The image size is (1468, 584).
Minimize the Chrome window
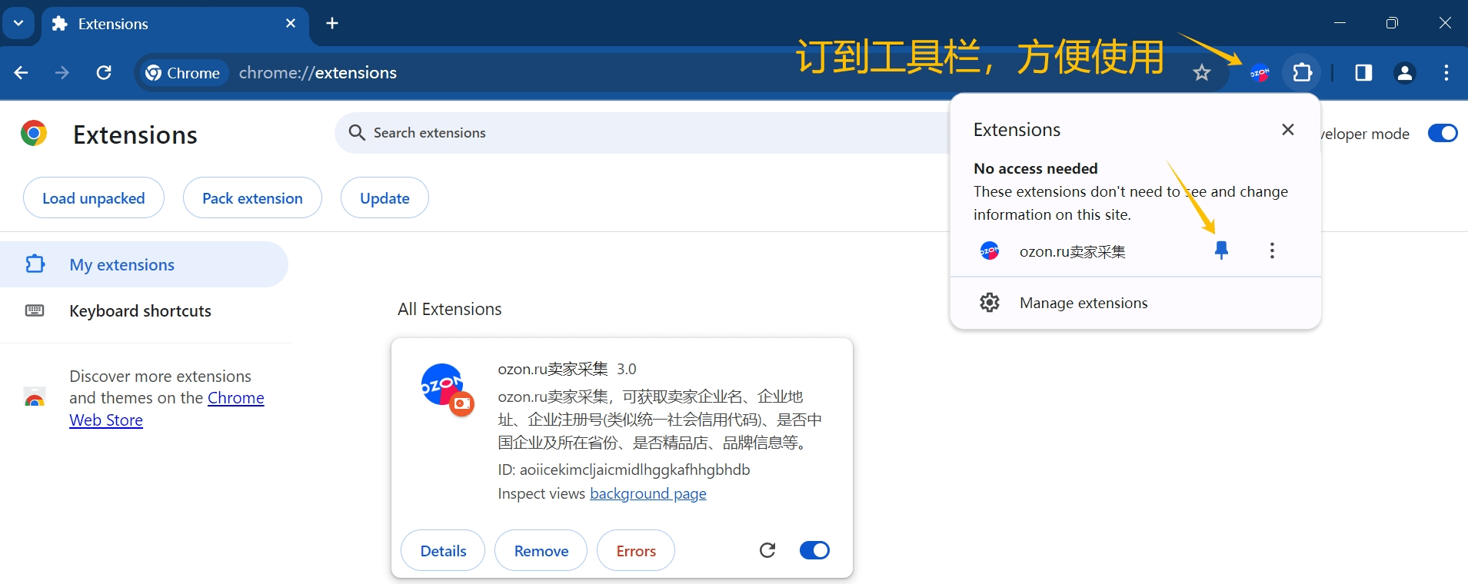1340,23
